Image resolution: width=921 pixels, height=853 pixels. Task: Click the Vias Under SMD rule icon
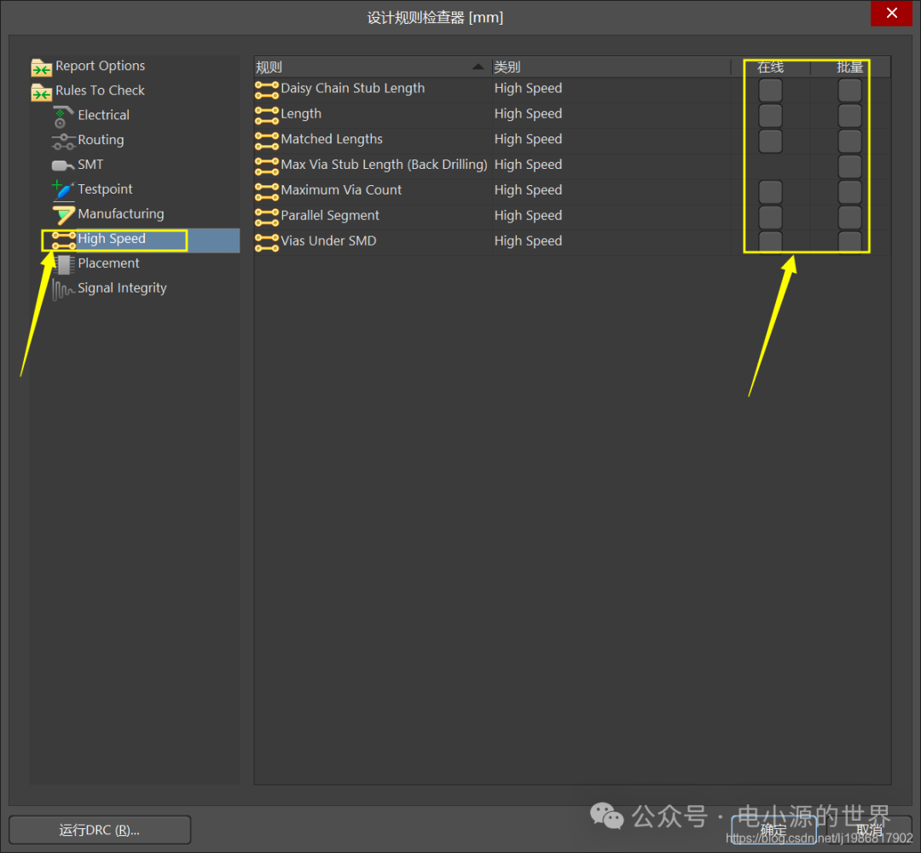click(267, 242)
